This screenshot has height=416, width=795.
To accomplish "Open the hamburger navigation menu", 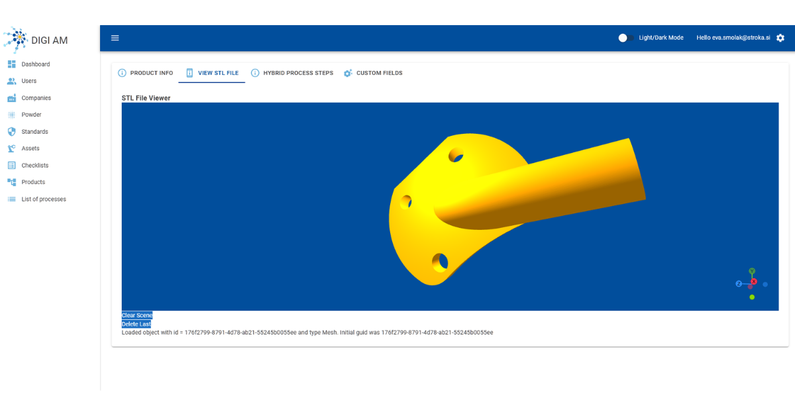I will 115,38.
